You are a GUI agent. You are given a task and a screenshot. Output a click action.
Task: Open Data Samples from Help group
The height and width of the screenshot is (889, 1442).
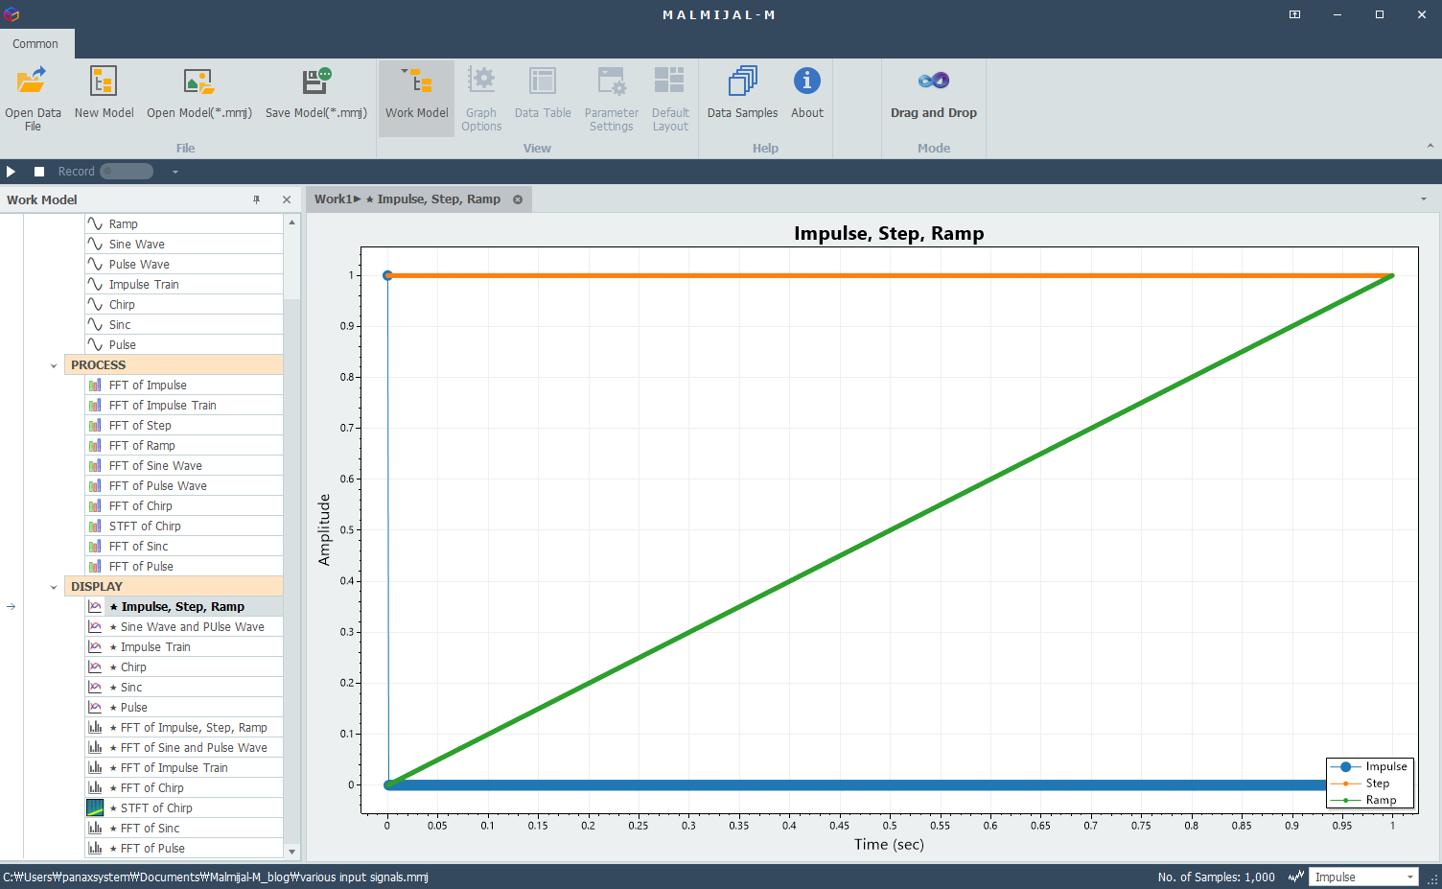coord(743,81)
